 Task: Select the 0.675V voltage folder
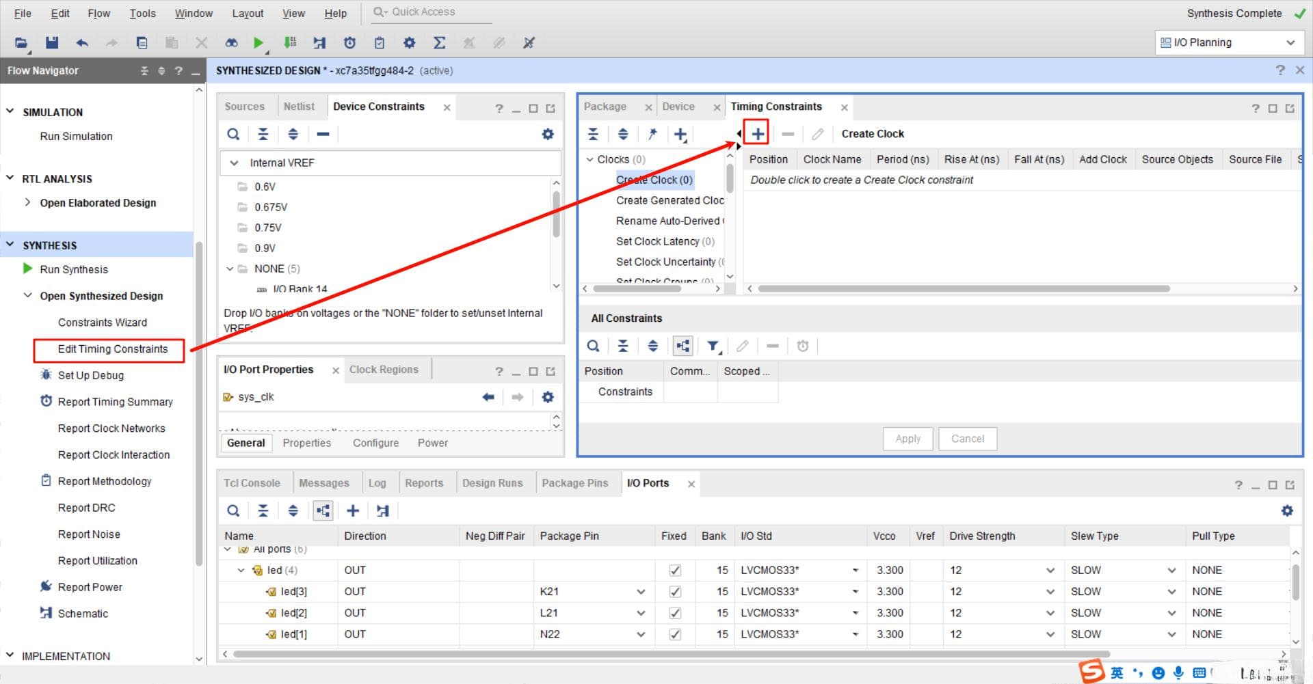270,207
